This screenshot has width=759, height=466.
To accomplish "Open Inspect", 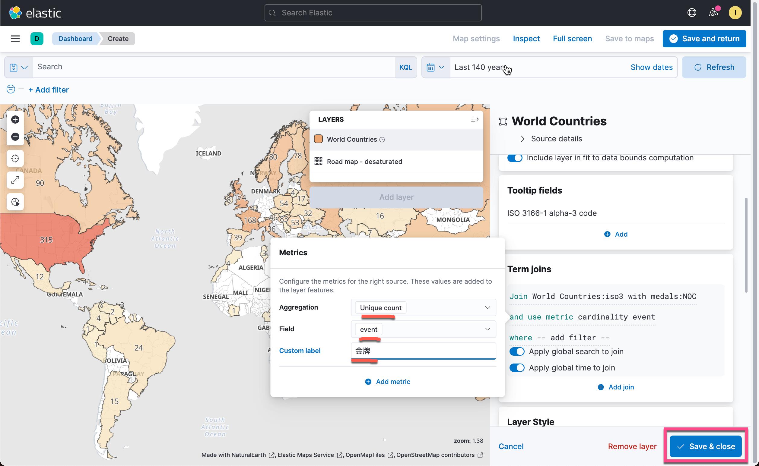I will (526, 39).
